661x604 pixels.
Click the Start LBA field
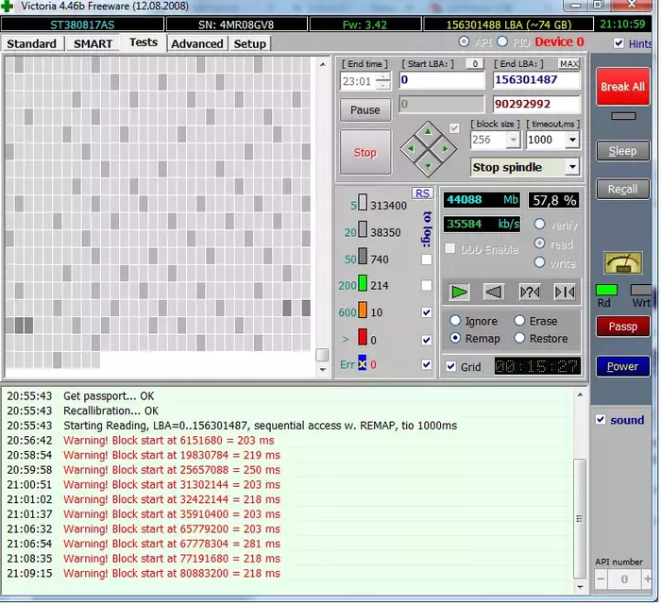tap(441, 80)
